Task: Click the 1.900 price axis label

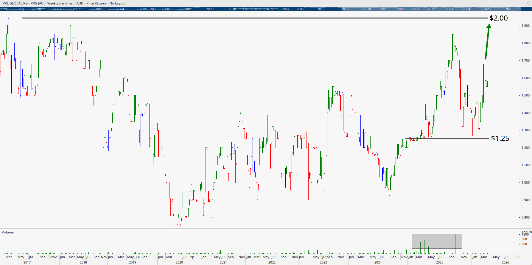Action: (525, 26)
